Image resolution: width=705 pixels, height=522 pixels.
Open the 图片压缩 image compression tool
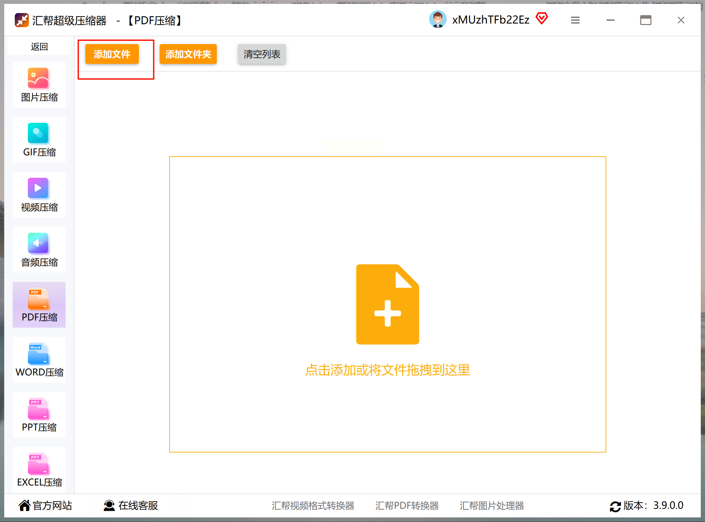click(x=39, y=85)
